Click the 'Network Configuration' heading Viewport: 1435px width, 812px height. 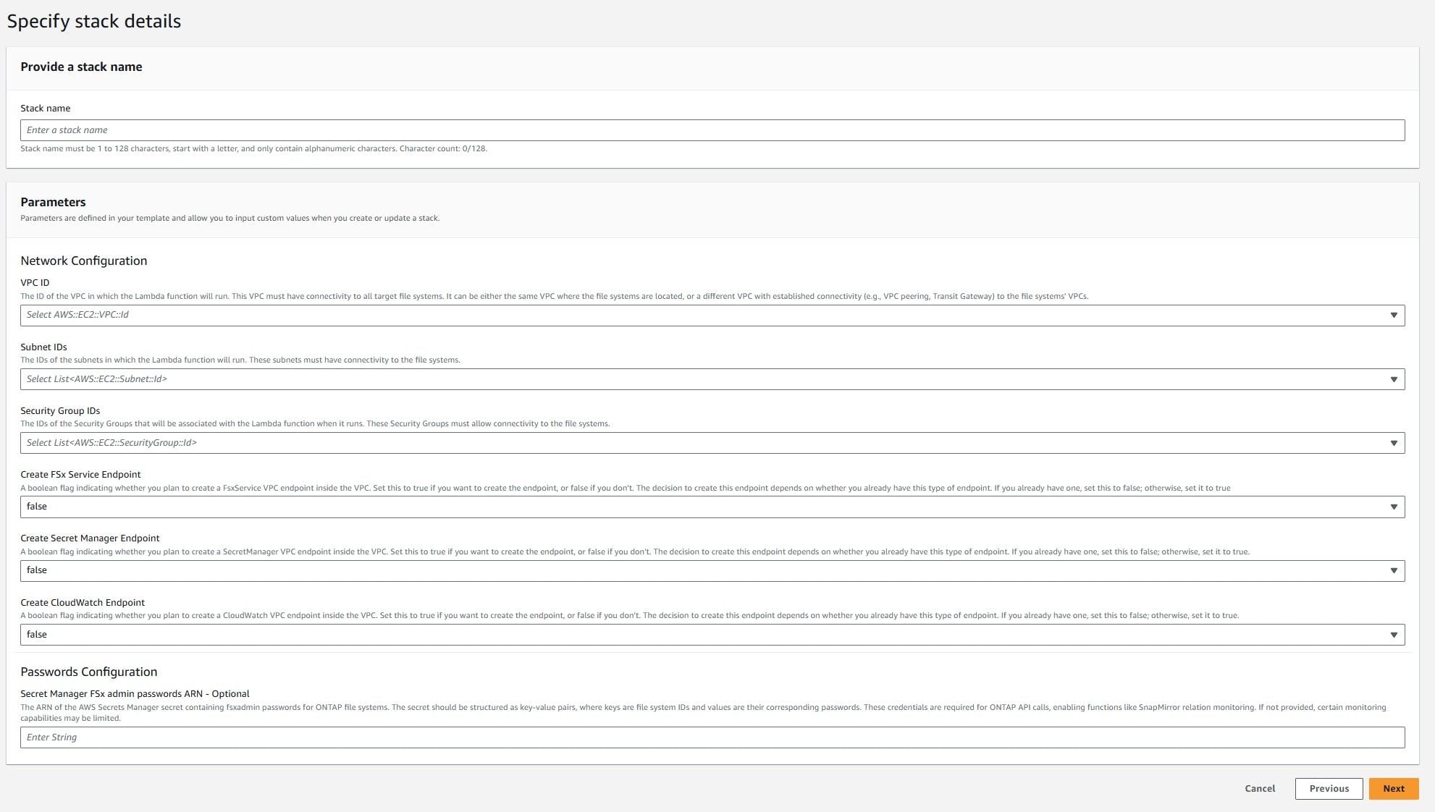tap(84, 261)
